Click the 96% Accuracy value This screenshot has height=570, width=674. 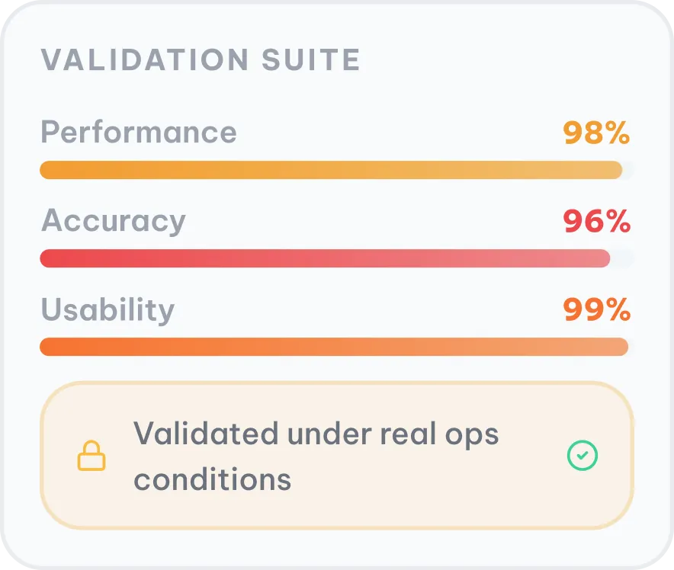(x=596, y=223)
